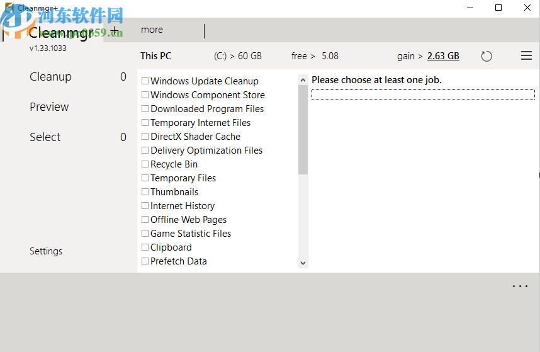This screenshot has width=540, height=352.
Task: Open the hamburger menu
Action: click(x=527, y=56)
